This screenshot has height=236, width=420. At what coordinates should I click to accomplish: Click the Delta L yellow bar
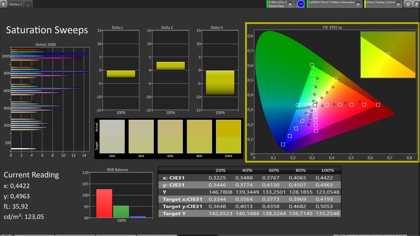[121, 74]
